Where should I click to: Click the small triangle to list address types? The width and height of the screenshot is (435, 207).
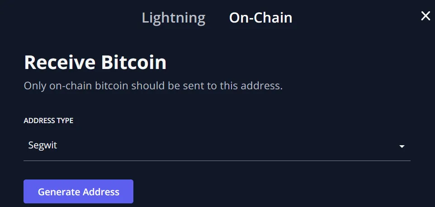(402, 147)
